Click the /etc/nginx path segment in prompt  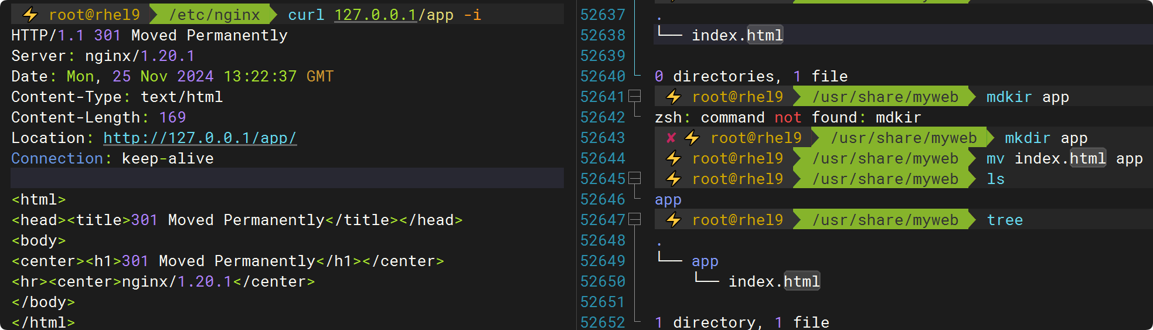click(x=214, y=15)
